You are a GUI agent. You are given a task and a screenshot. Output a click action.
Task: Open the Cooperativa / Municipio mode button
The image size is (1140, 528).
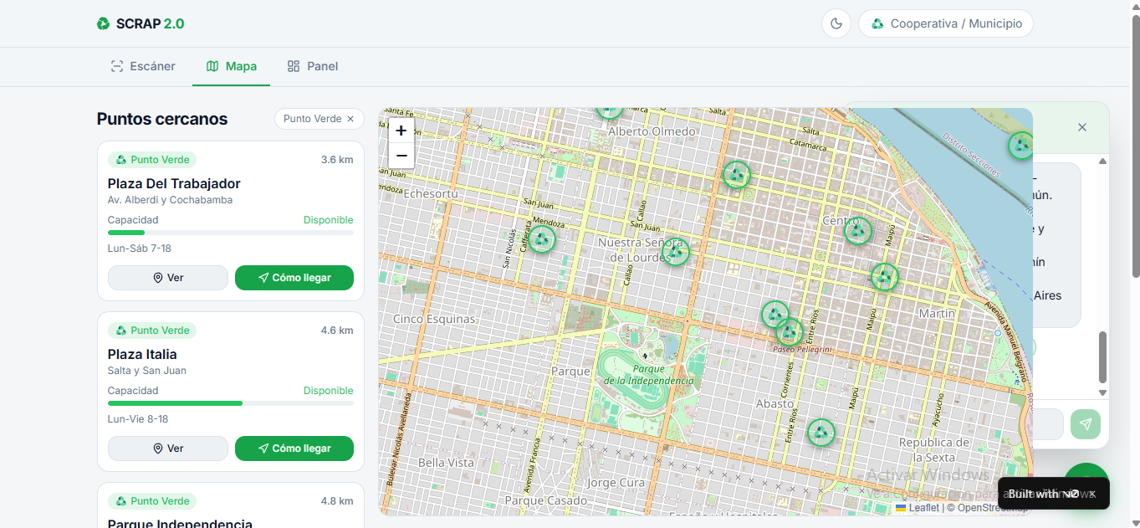946,23
